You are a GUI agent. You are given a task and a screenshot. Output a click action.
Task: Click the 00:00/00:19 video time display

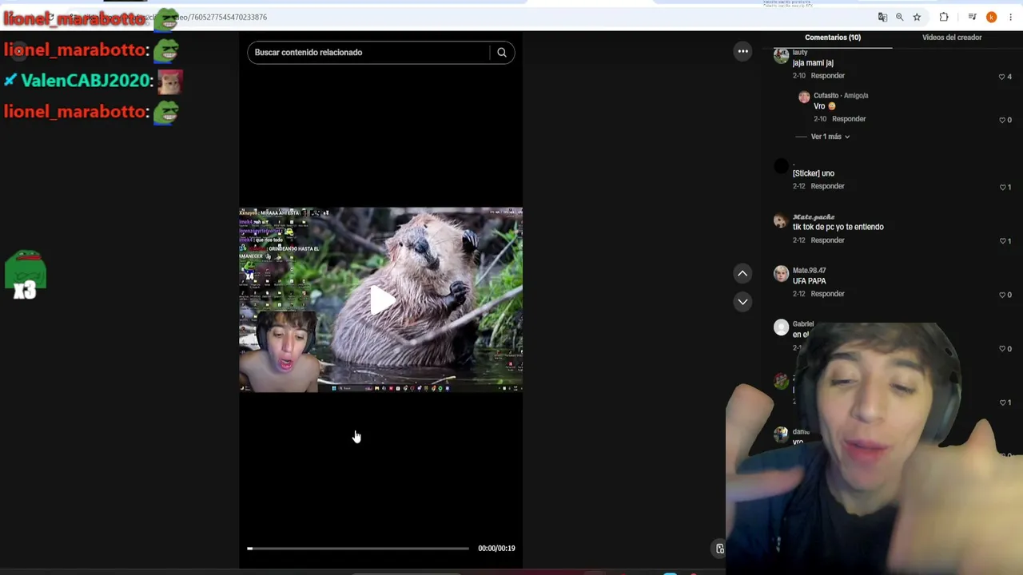[x=496, y=549]
